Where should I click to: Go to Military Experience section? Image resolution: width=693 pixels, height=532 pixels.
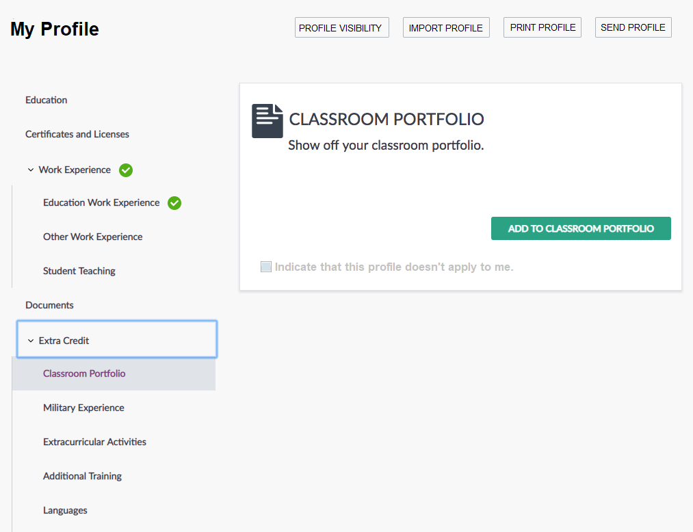[83, 408]
